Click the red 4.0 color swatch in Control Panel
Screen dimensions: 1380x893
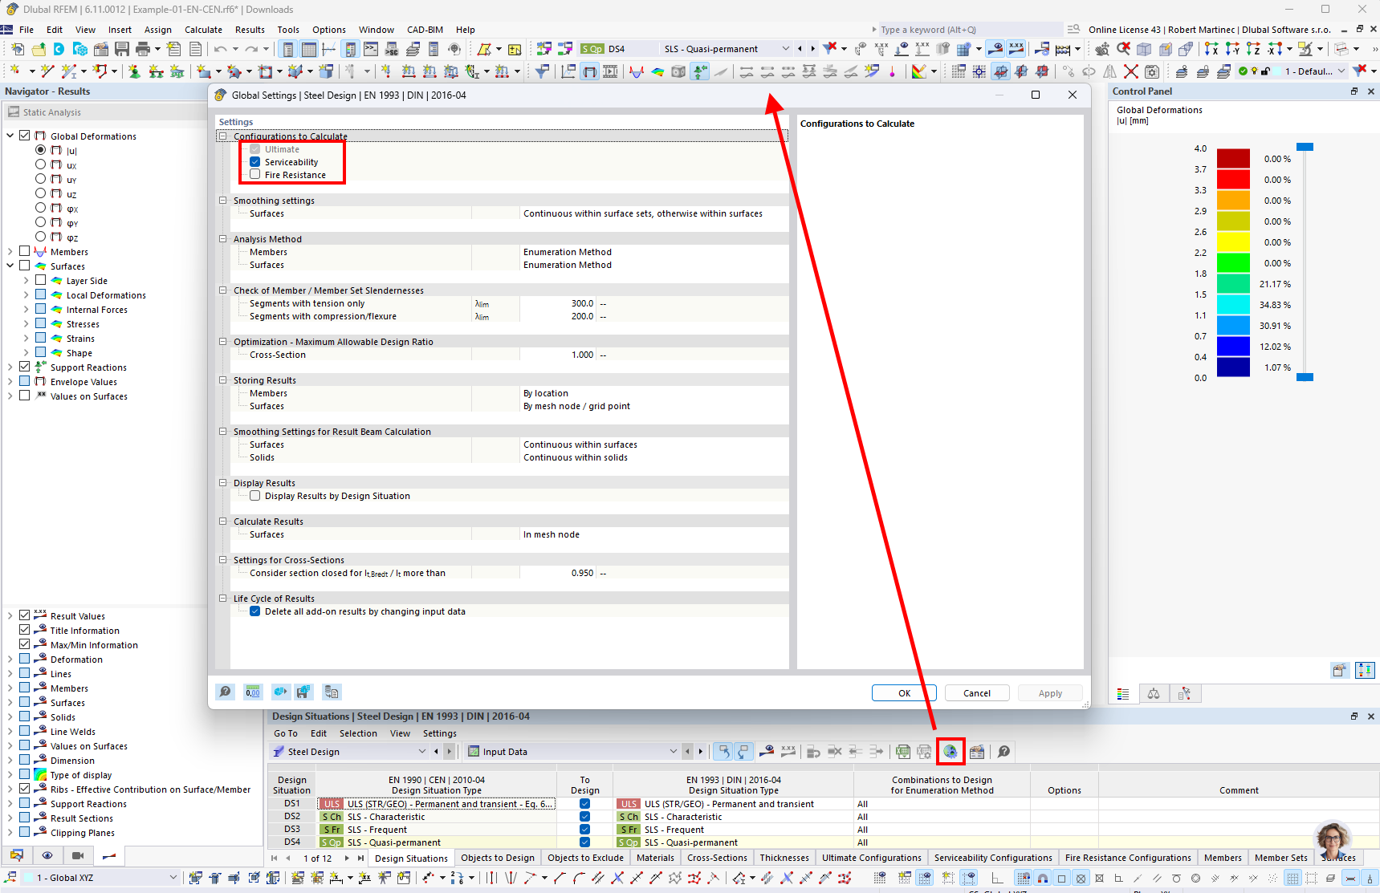(1233, 158)
